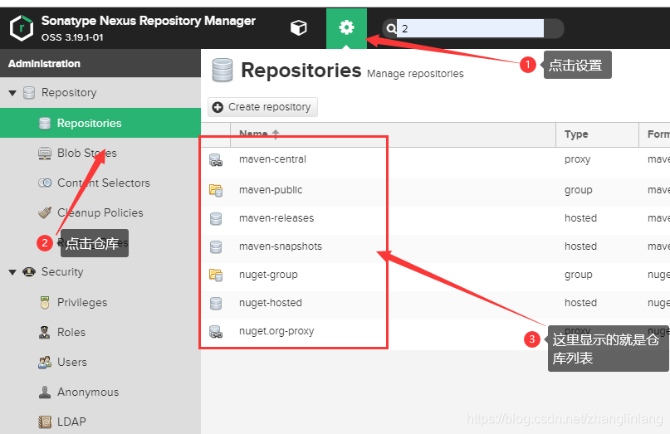The height and width of the screenshot is (434, 670).
Task: Click the Administration panel header
Action: pyautogui.click(x=100, y=63)
